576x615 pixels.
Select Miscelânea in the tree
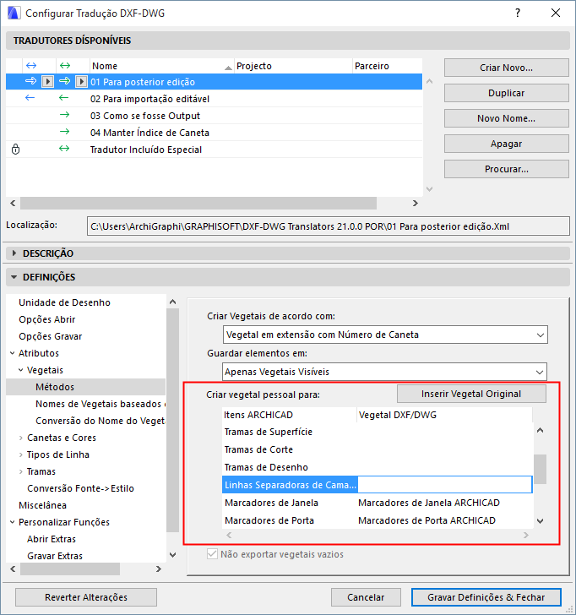click(x=42, y=505)
